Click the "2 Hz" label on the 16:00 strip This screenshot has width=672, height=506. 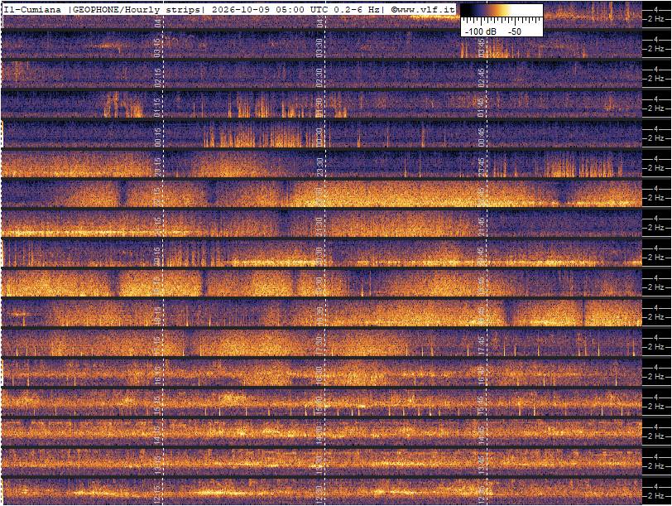point(655,377)
